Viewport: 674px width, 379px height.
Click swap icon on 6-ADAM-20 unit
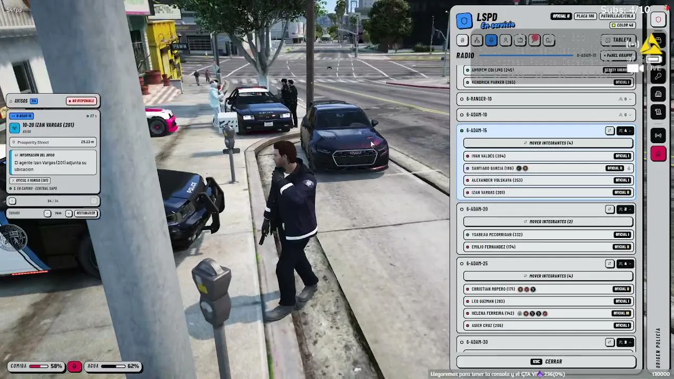coord(610,209)
